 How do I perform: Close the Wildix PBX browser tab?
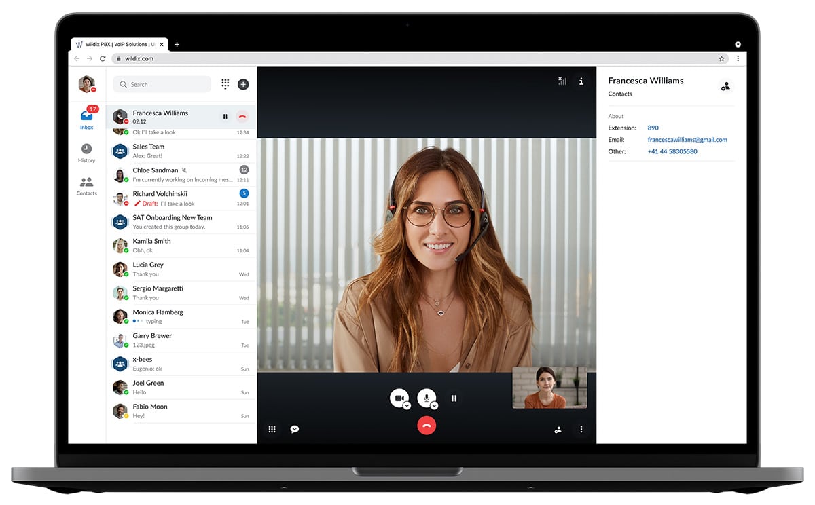[161, 44]
